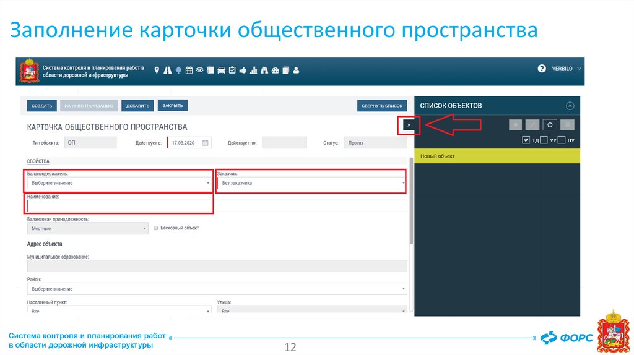This screenshot has height=355, width=634.
Task: Open the date picker calendar icon
Action: (205, 143)
